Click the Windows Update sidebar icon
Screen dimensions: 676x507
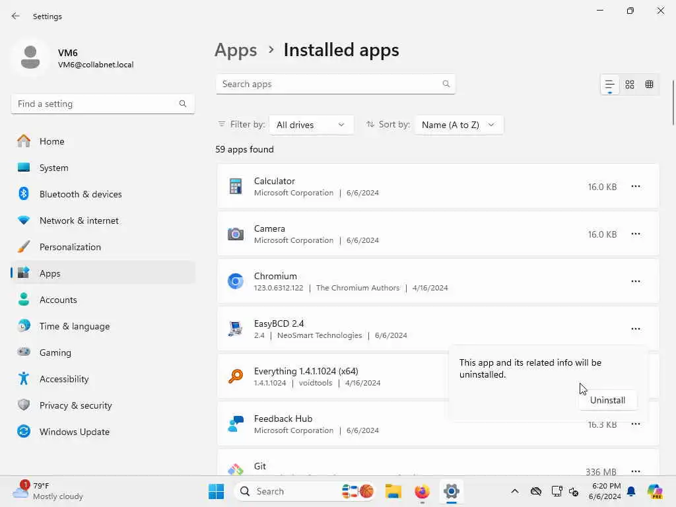(x=24, y=431)
